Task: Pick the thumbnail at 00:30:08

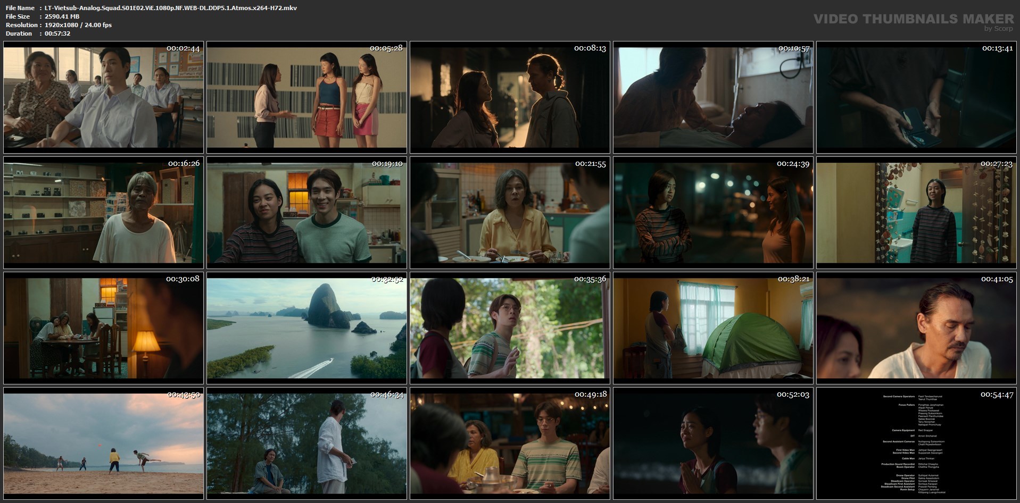Action: pyautogui.click(x=103, y=328)
